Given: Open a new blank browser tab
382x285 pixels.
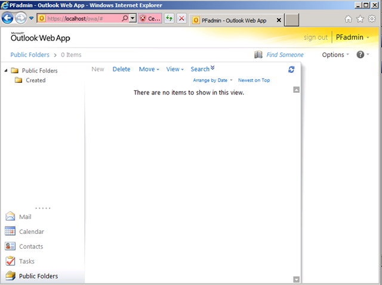Looking at the screenshot, I should tap(292, 20).
